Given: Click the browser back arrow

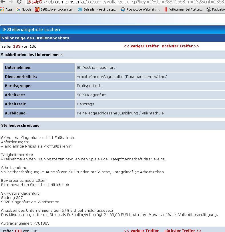Looking at the screenshot, I should [3, 2].
